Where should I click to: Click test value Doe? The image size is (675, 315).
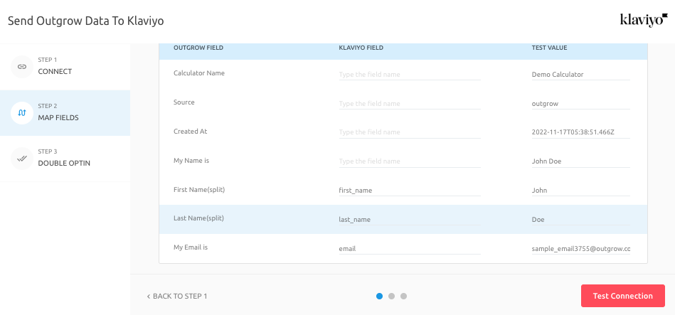coord(581,220)
